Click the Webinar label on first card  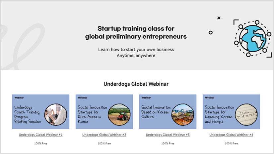click(x=19, y=97)
